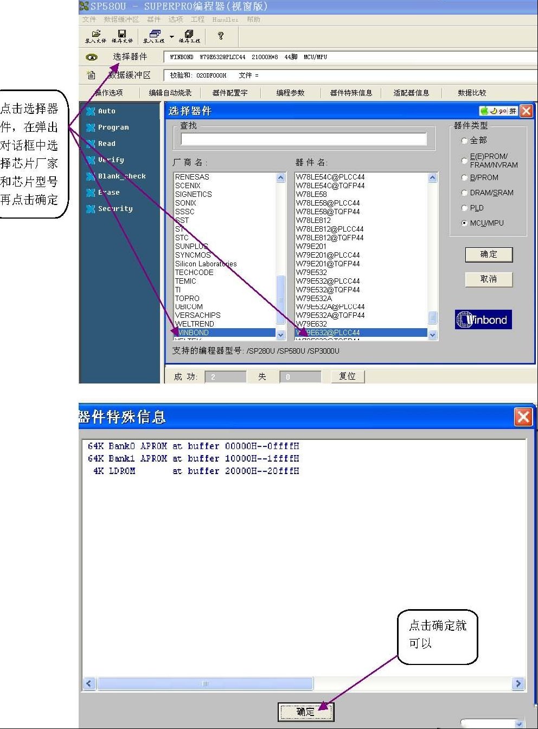538x729 pixels.
Task: Close the 器件特殊信息 dialog
Action: pos(523,417)
